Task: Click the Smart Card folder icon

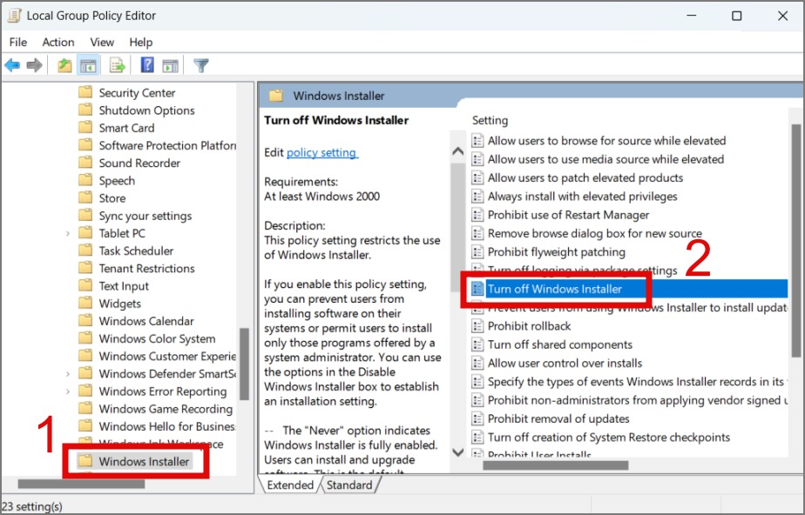Action: (x=85, y=127)
